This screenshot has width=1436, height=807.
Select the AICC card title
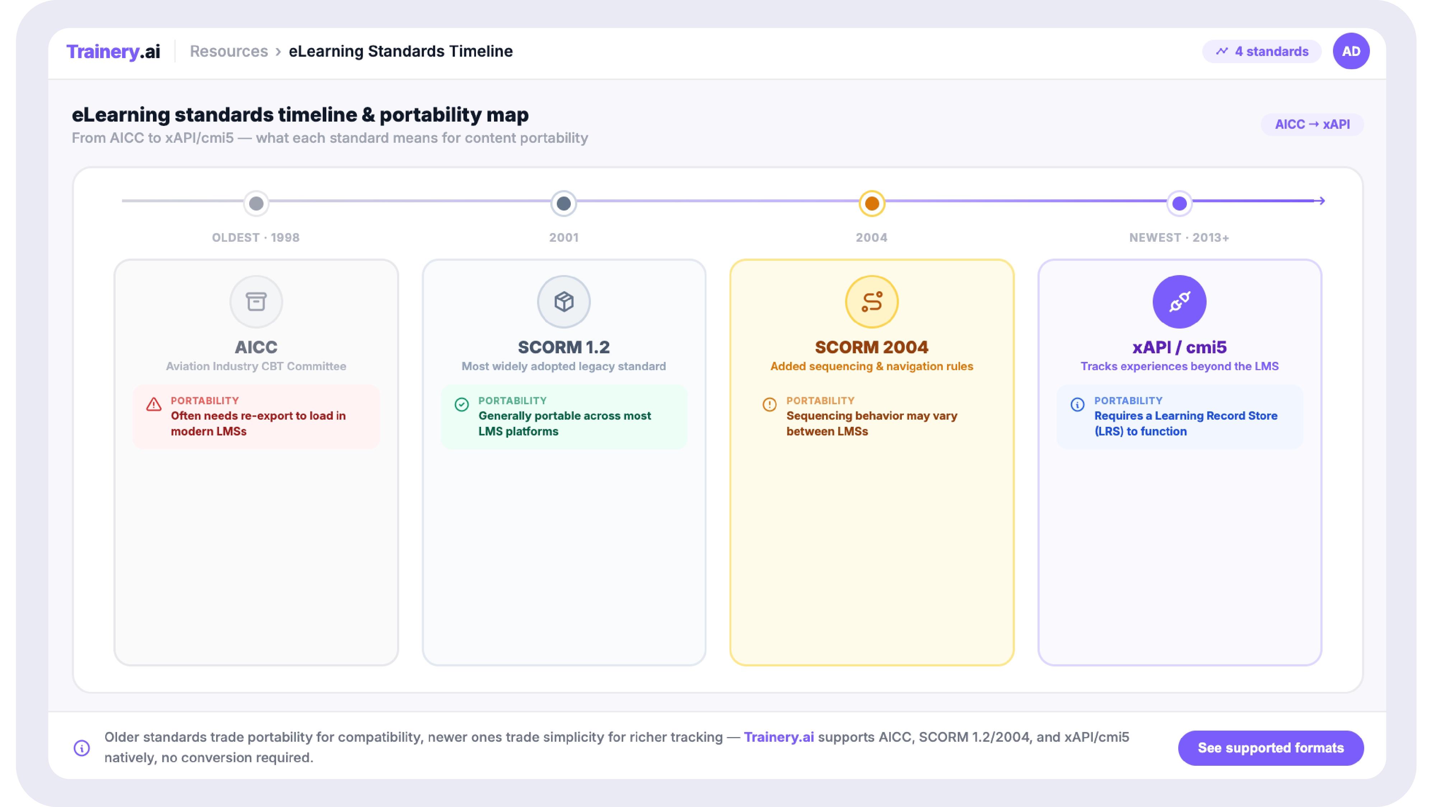256,347
